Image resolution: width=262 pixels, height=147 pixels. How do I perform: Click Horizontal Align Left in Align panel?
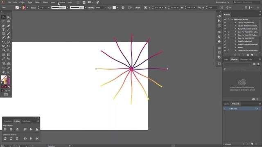coord(5,129)
